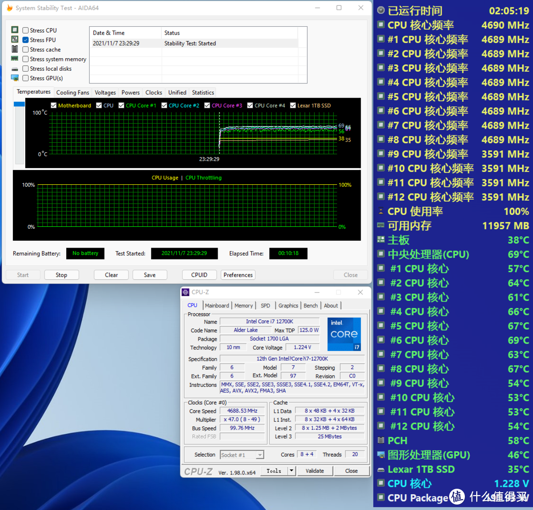The image size is (533, 510).
Task: Click the Stress system memory RAM icon
Action: point(15,59)
